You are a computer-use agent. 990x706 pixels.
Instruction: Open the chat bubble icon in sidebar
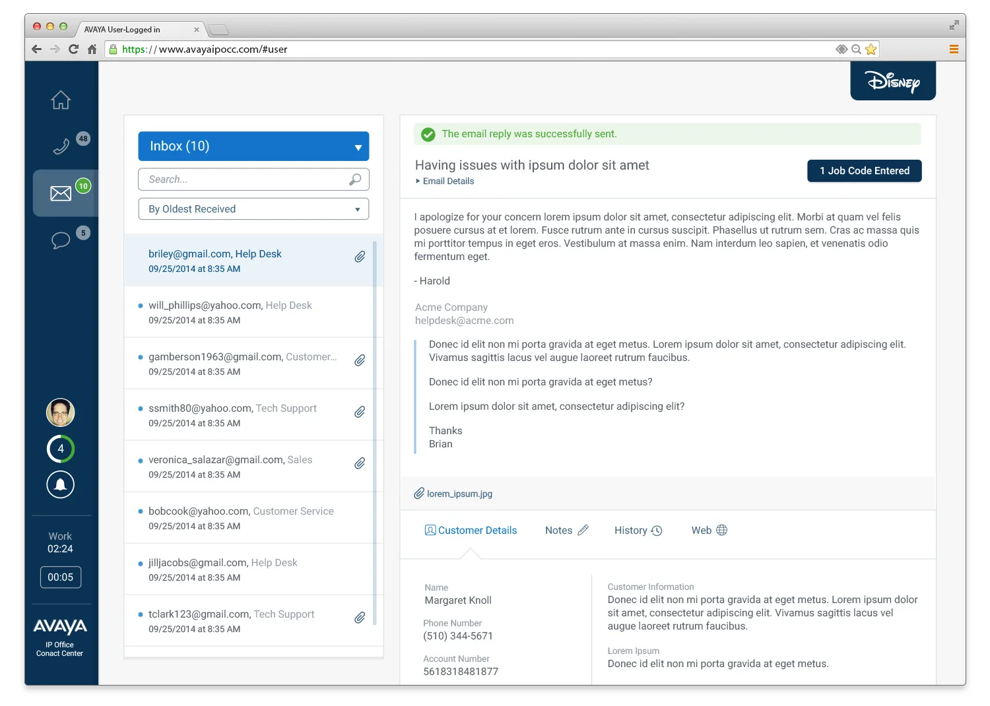pos(61,240)
